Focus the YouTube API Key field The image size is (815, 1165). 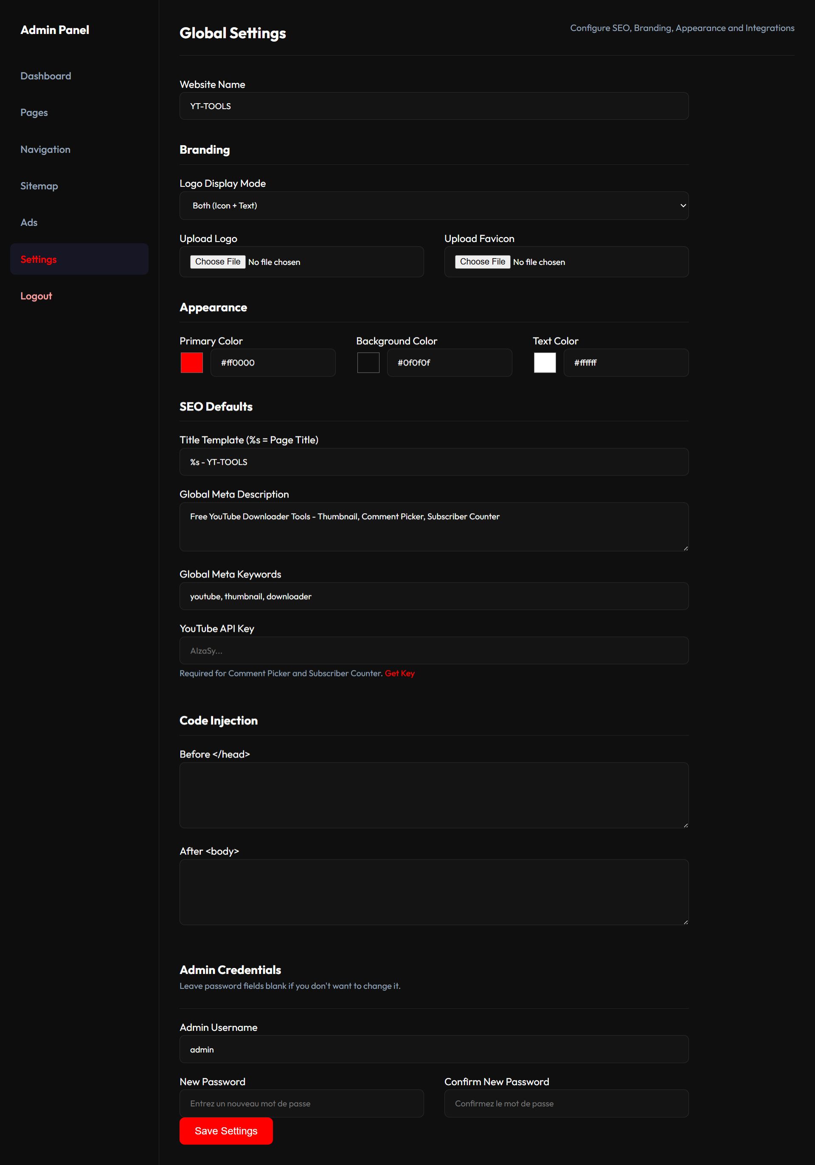point(434,650)
